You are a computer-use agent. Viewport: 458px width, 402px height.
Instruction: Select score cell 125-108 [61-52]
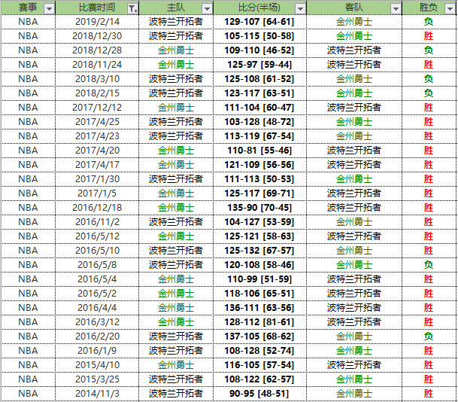click(x=259, y=79)
